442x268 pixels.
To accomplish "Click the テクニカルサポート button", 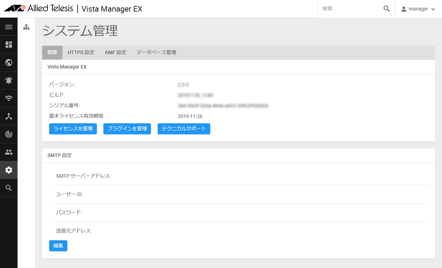I will point(184,129).
